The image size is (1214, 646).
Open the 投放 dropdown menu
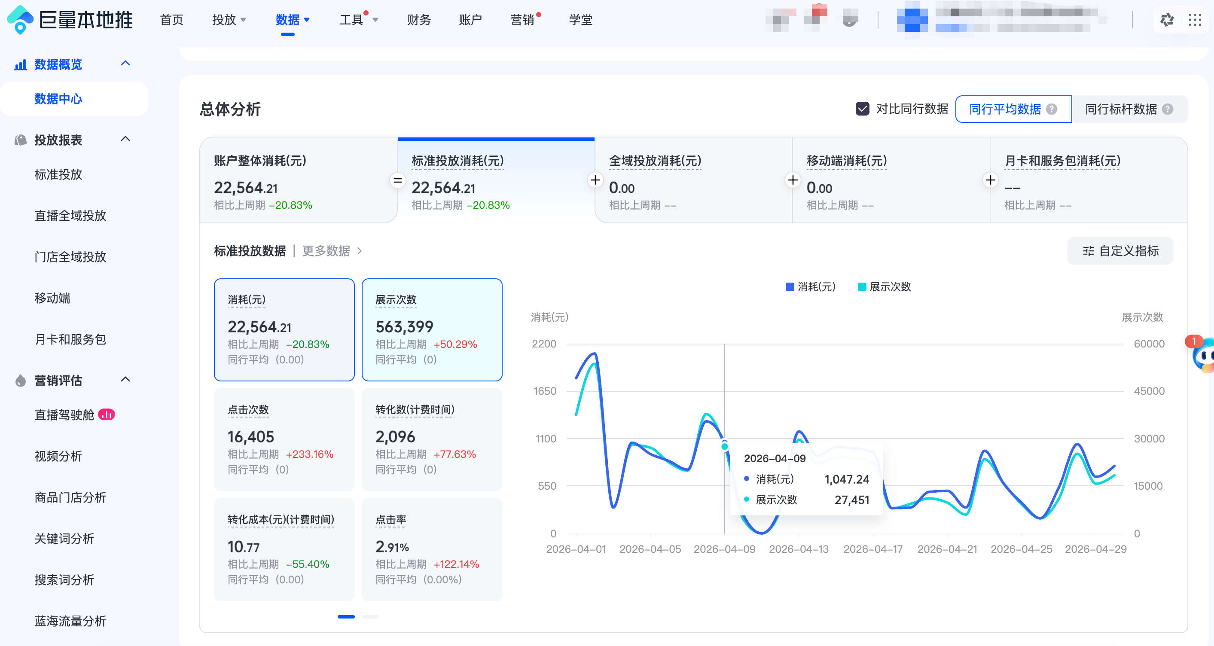pos(229,20)
